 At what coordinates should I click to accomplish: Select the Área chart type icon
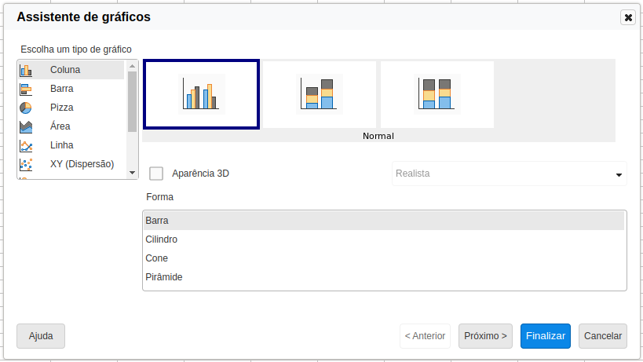[x=26, y=126]
